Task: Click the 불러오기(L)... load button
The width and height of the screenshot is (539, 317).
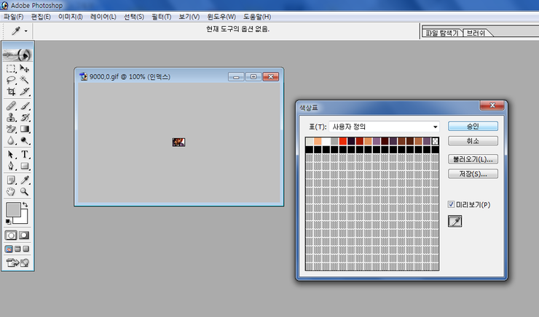Action: coord(473,159)
